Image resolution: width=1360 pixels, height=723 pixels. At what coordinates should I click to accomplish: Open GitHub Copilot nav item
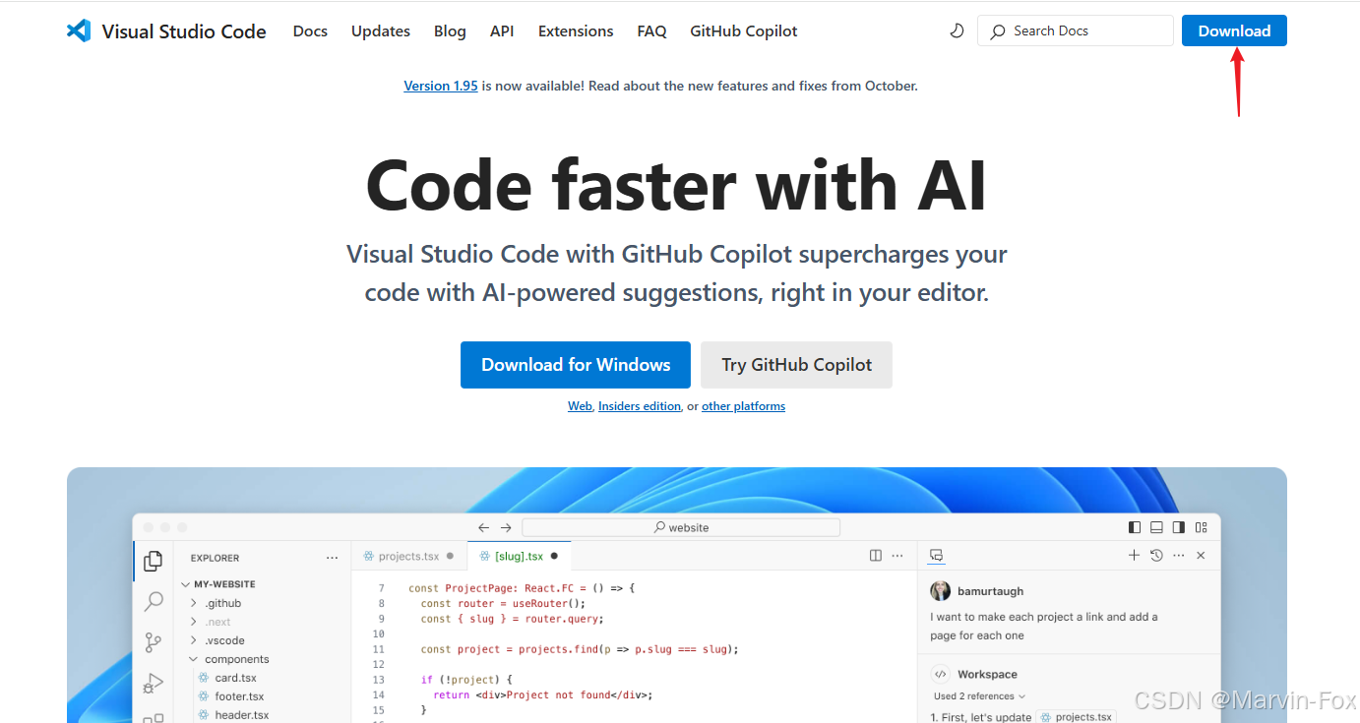(744, 31)
